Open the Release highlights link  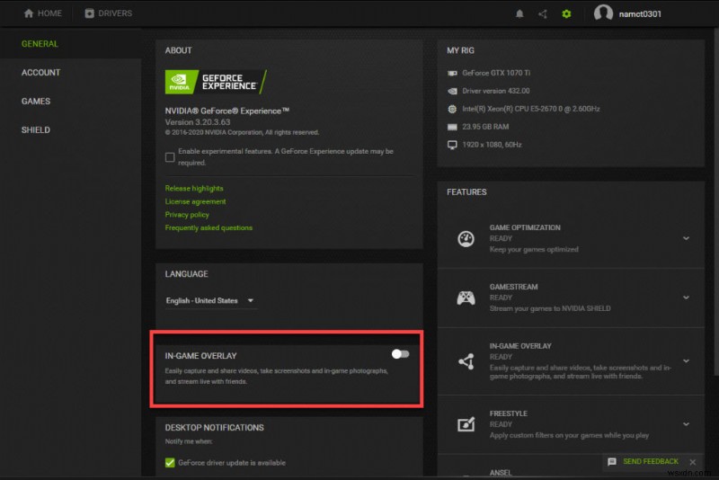click(x=194, y=189)
